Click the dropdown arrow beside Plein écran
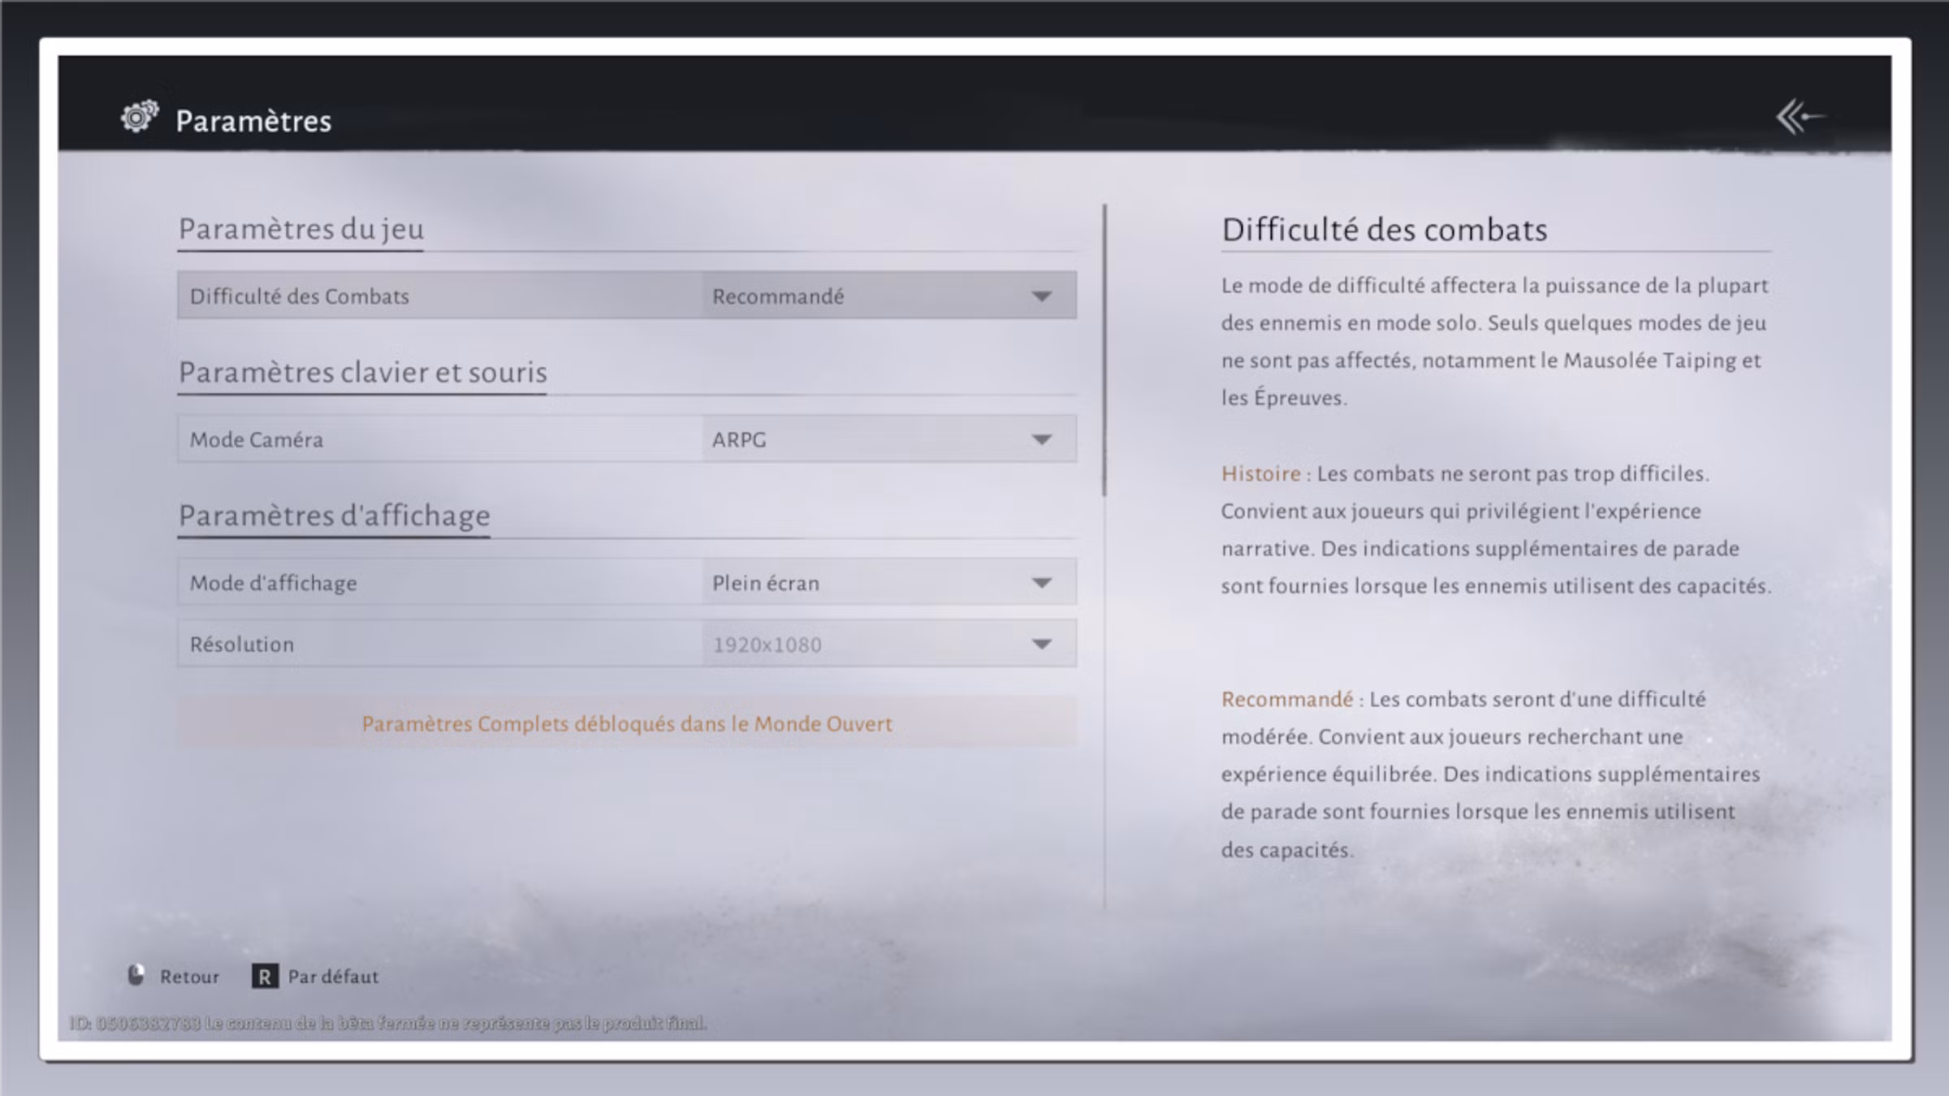 (x=1042, y=582)
